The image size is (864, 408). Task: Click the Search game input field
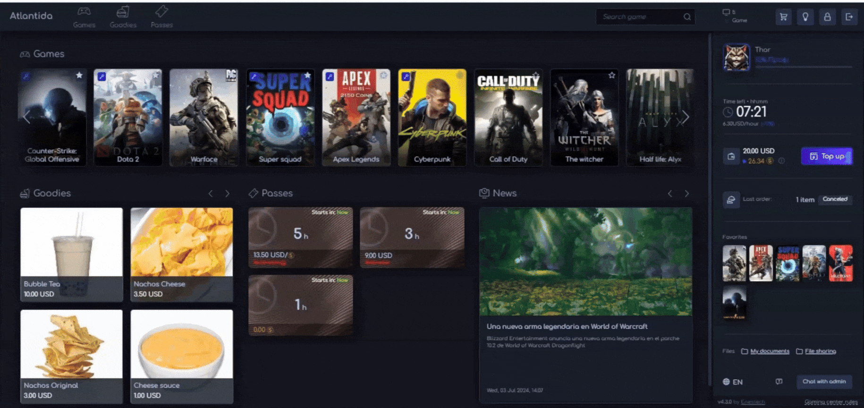[645, 17]
